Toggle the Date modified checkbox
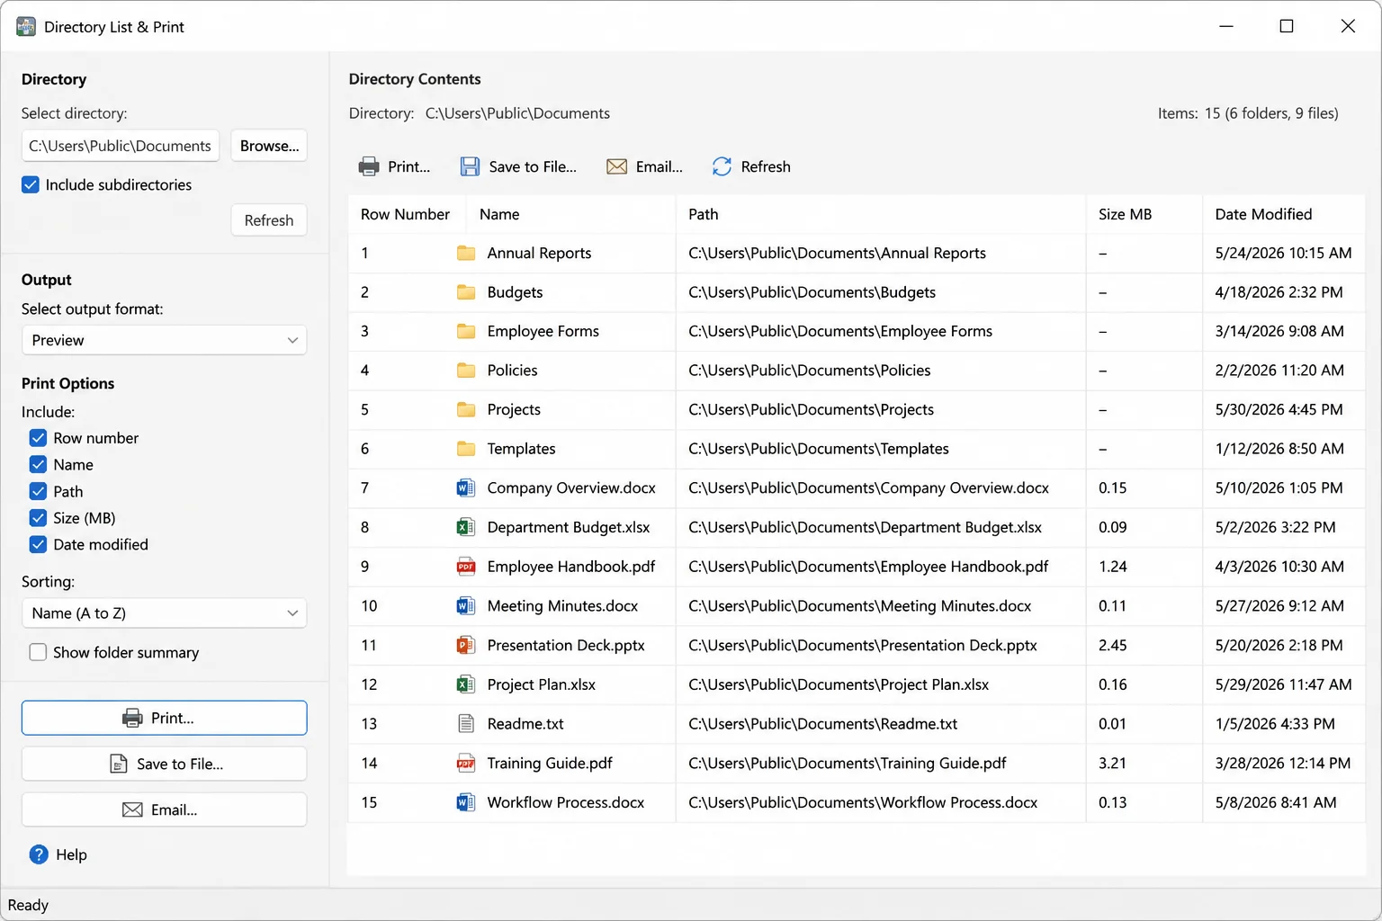Image resolution: width=1382 pixels, height=921 pixels. [38, 544]
